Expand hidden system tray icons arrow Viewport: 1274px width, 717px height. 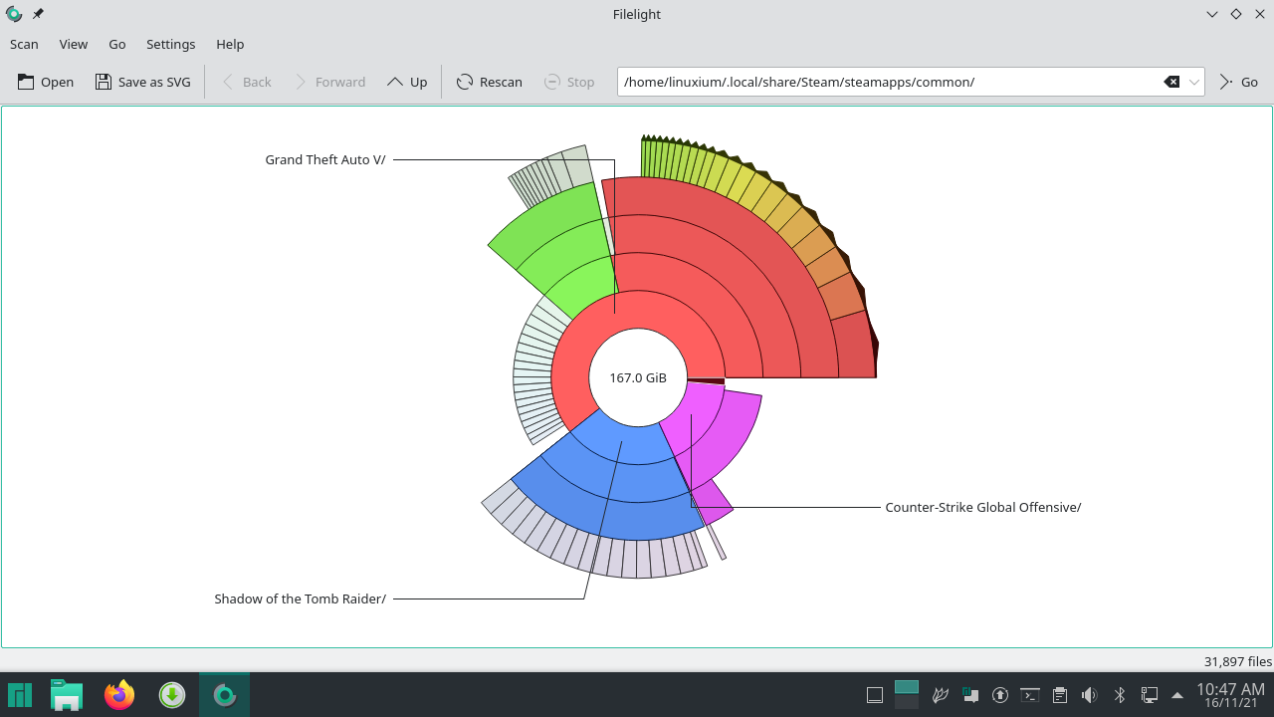click(x=1177, y=695)
